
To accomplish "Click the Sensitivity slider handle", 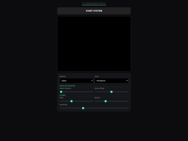I will 83,108.
